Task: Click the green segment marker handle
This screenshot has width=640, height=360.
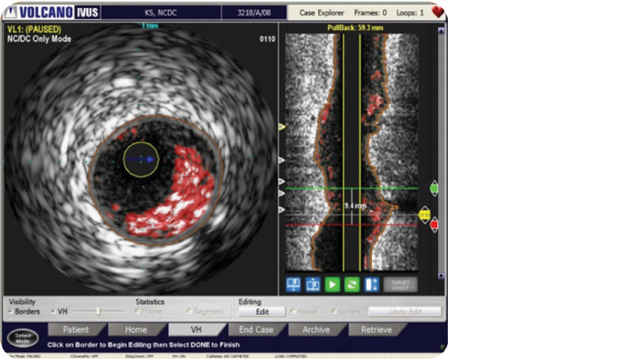Action: coord(434,188)
